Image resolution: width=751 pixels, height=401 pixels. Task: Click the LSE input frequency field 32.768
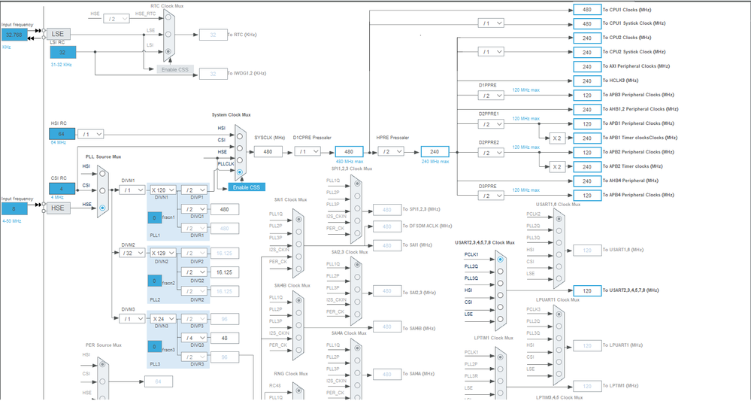[14, 35]
